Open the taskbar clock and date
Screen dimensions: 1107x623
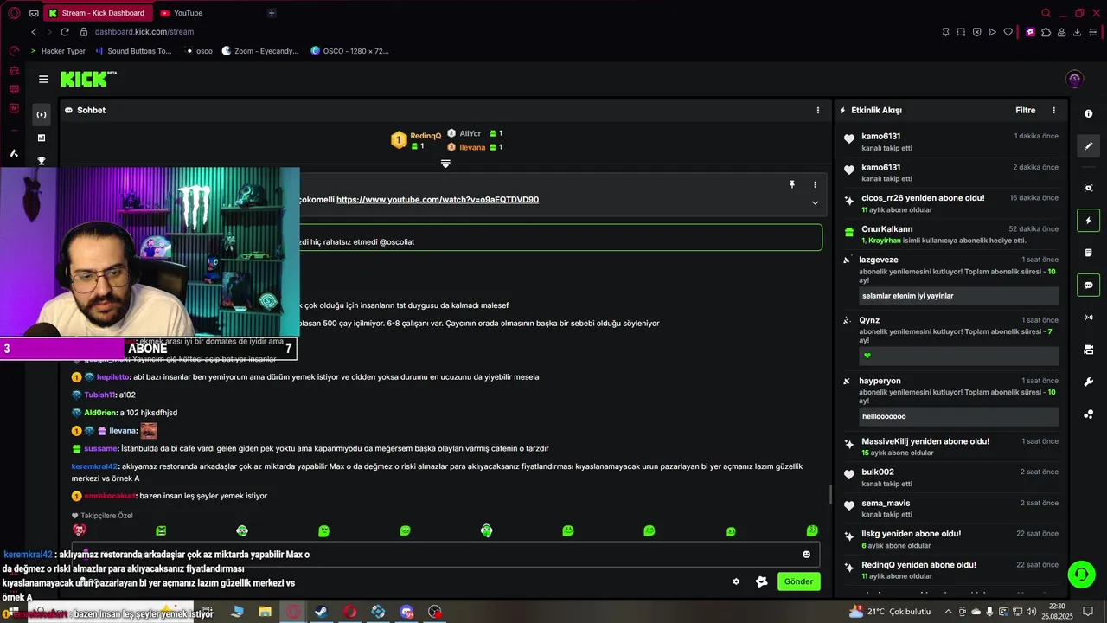(1056, 611)
